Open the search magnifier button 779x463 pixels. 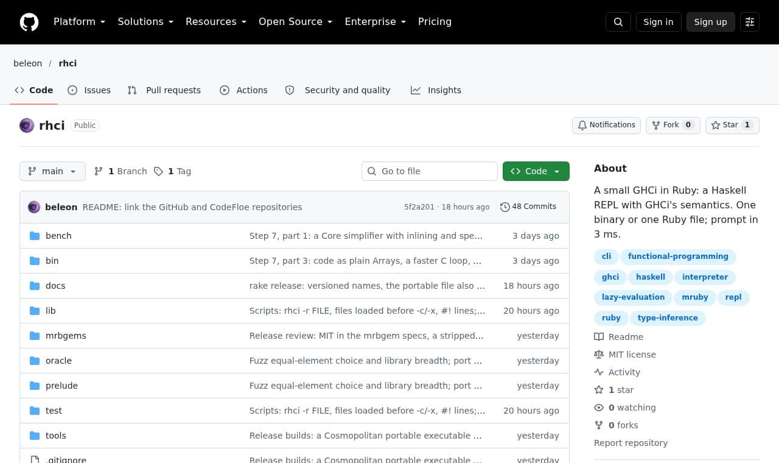618,22
